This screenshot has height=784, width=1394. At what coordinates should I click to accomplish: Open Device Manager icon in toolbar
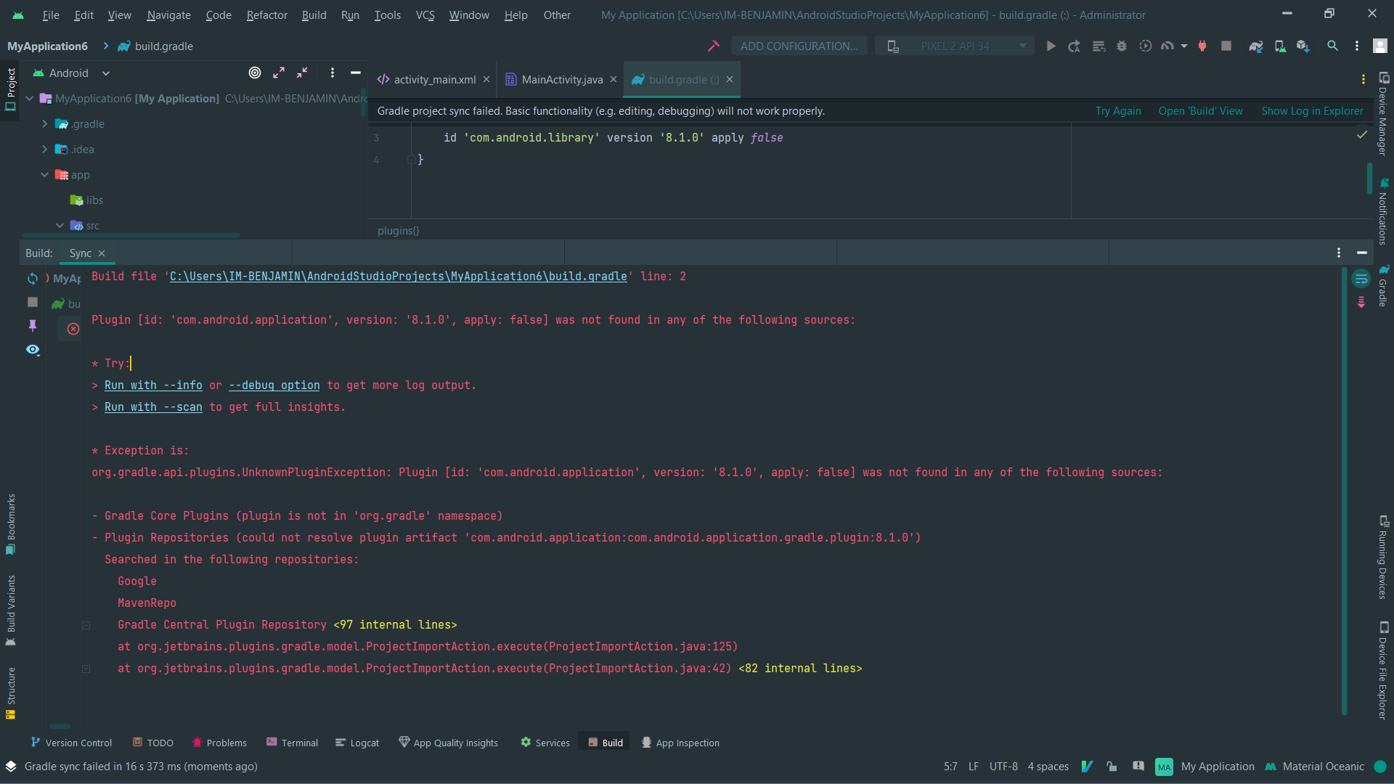tap(1280, 46)
